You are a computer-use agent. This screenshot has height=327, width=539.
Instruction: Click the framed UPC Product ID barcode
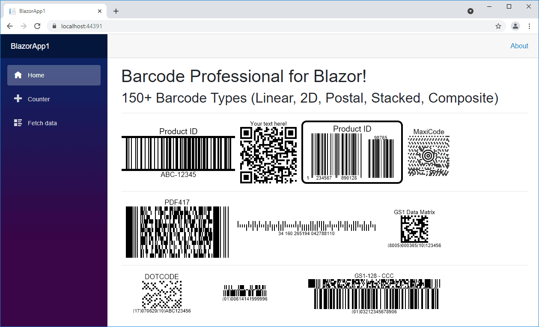click(352, 152)
